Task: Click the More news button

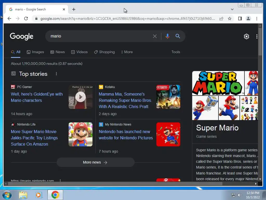Action: tap(96, 162)
